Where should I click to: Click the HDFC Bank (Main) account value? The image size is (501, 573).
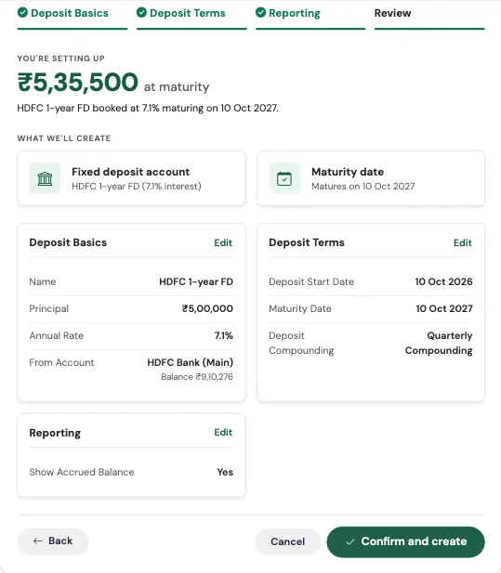[x=191, y=362]
